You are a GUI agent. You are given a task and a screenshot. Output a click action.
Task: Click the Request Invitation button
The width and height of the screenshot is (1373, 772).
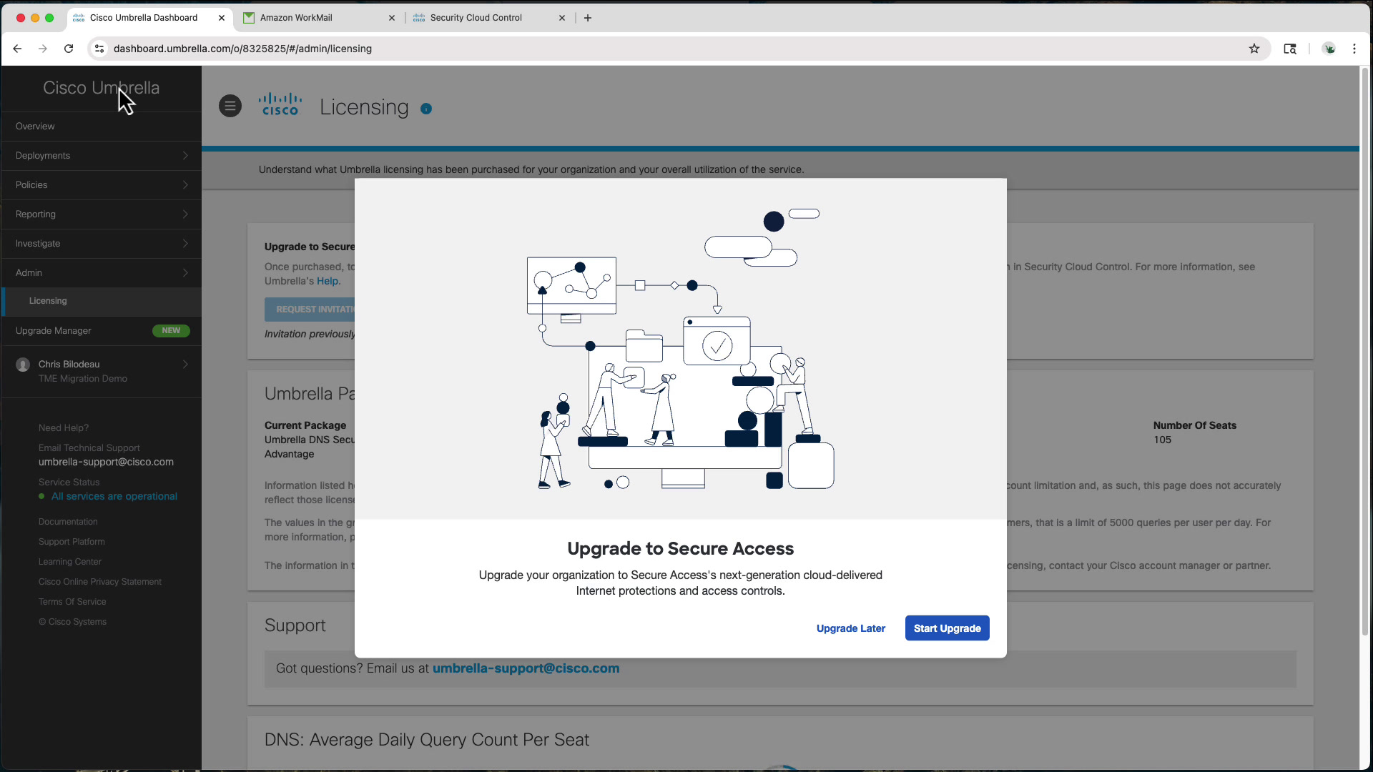(310, 310)
